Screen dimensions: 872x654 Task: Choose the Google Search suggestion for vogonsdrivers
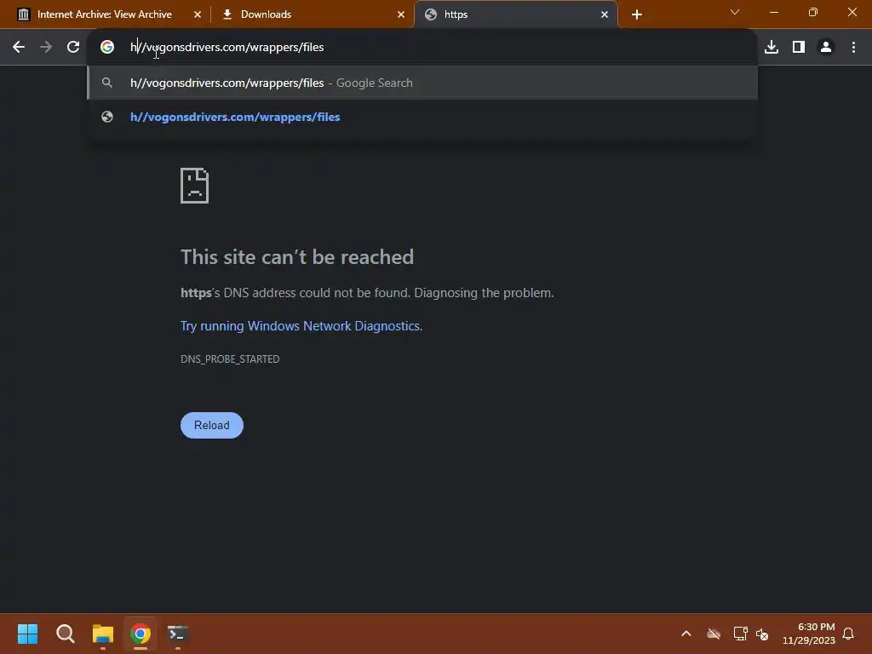(422, 83)
